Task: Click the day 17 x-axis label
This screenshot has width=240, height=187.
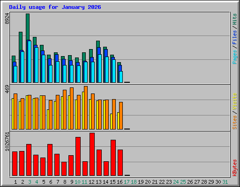Action: tap(127, 182)
